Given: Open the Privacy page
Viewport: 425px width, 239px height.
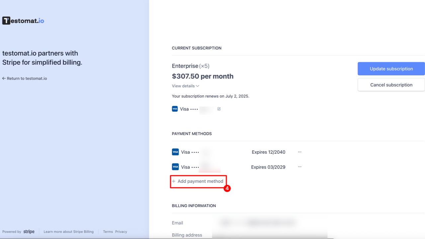Looking at the screenshot, I should tap(121, 231).
